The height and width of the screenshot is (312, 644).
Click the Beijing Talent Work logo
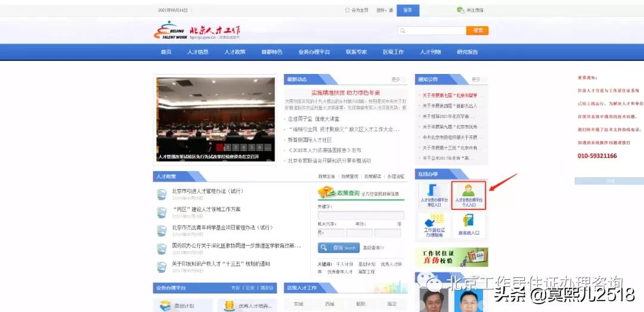pos(197,30)
